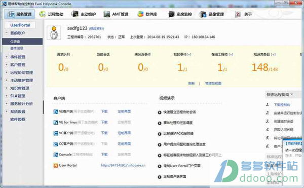Open the 软件库 toolbar icon
The width and height of the screenshot is (304, 188).
(x=140, y=14)
